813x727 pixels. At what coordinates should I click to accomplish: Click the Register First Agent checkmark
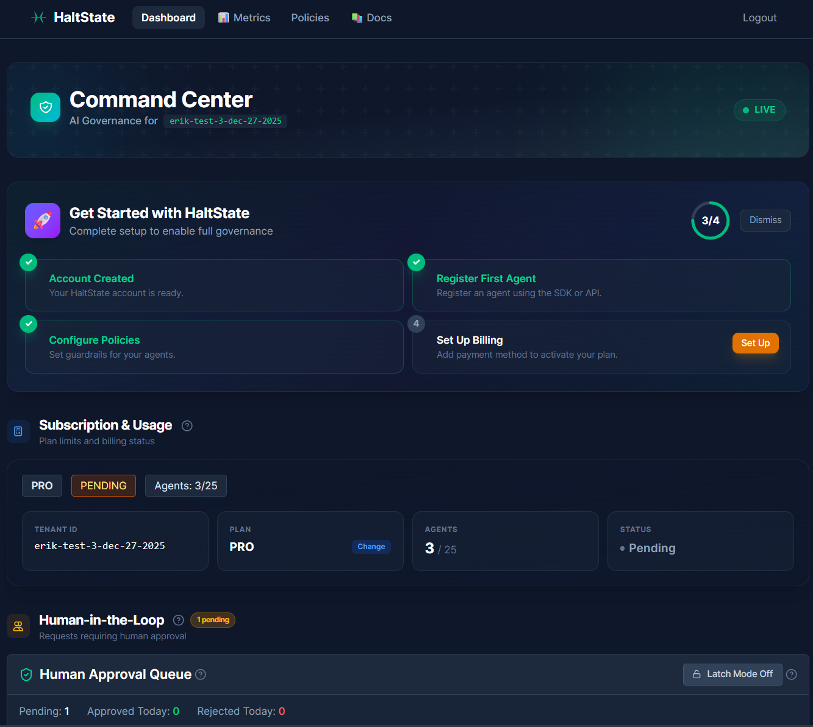pos(416,262)
